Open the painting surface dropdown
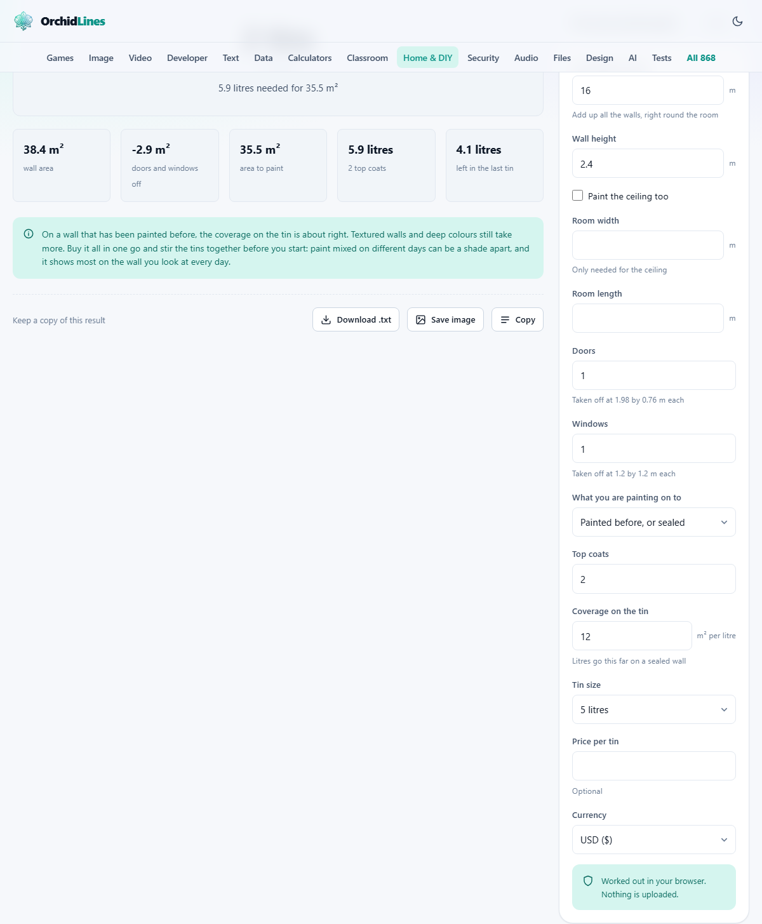This screenshot has width=762, height=924. coord(653,522)
